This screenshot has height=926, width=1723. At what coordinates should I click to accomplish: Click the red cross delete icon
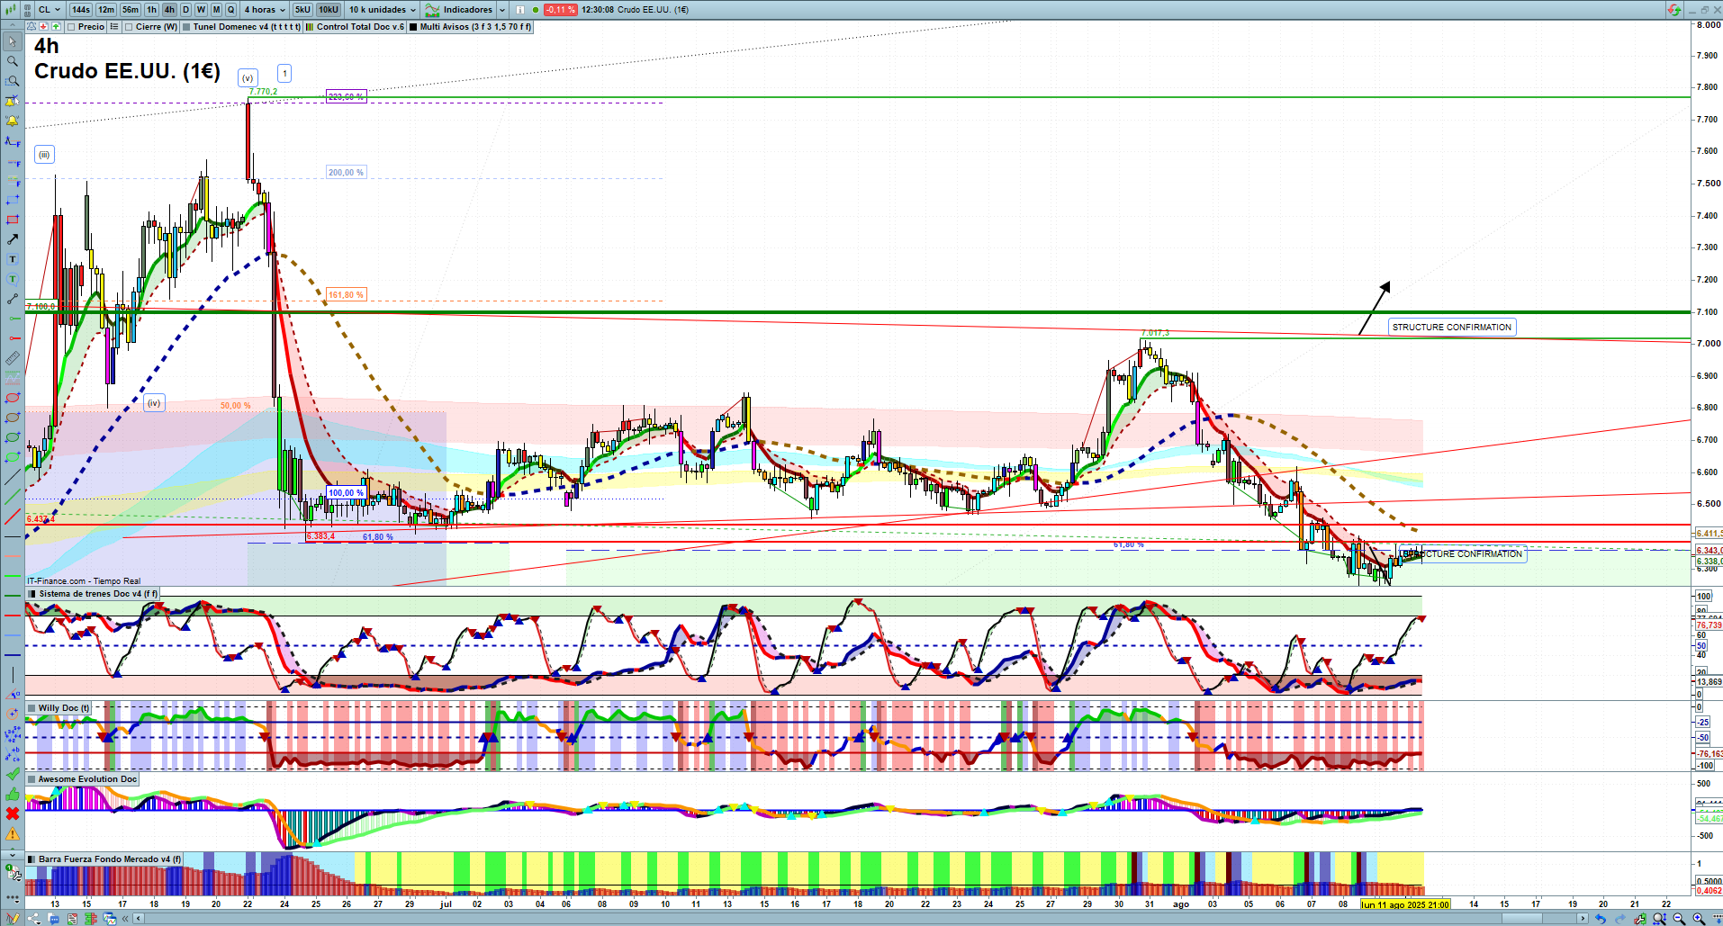click(x=13, y=814)
